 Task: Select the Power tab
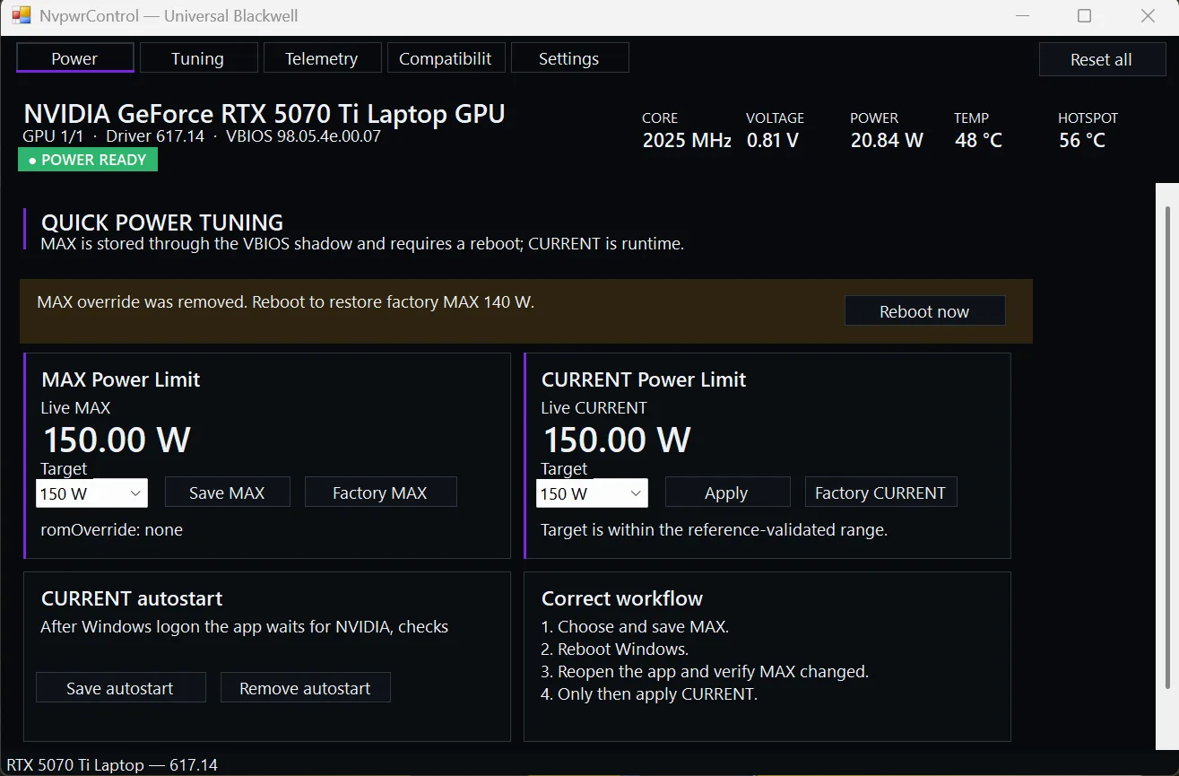click(x=74, y=58)
